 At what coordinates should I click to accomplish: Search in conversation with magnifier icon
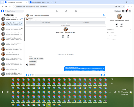coord(122,24)
